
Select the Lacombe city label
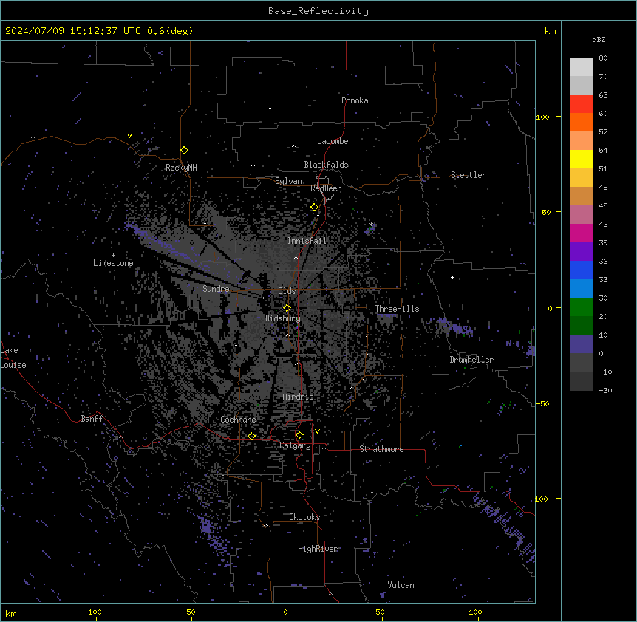(333, 141)
